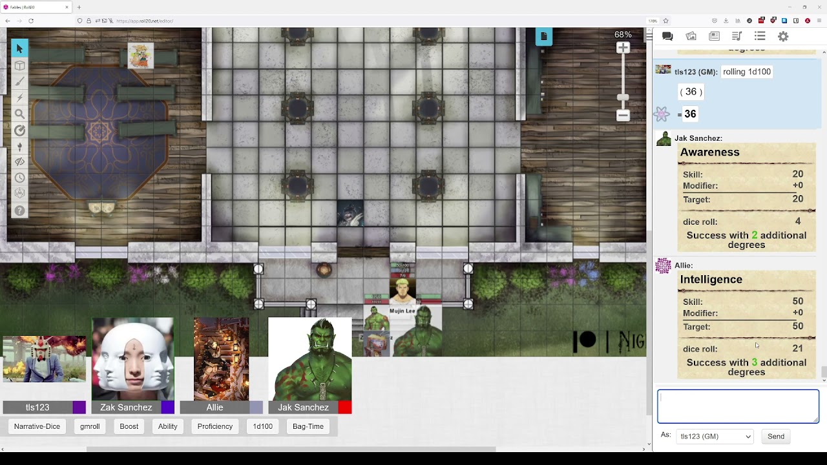
Task: Open the Dynamic Lighting torch tool
Action: click(19, 146)
